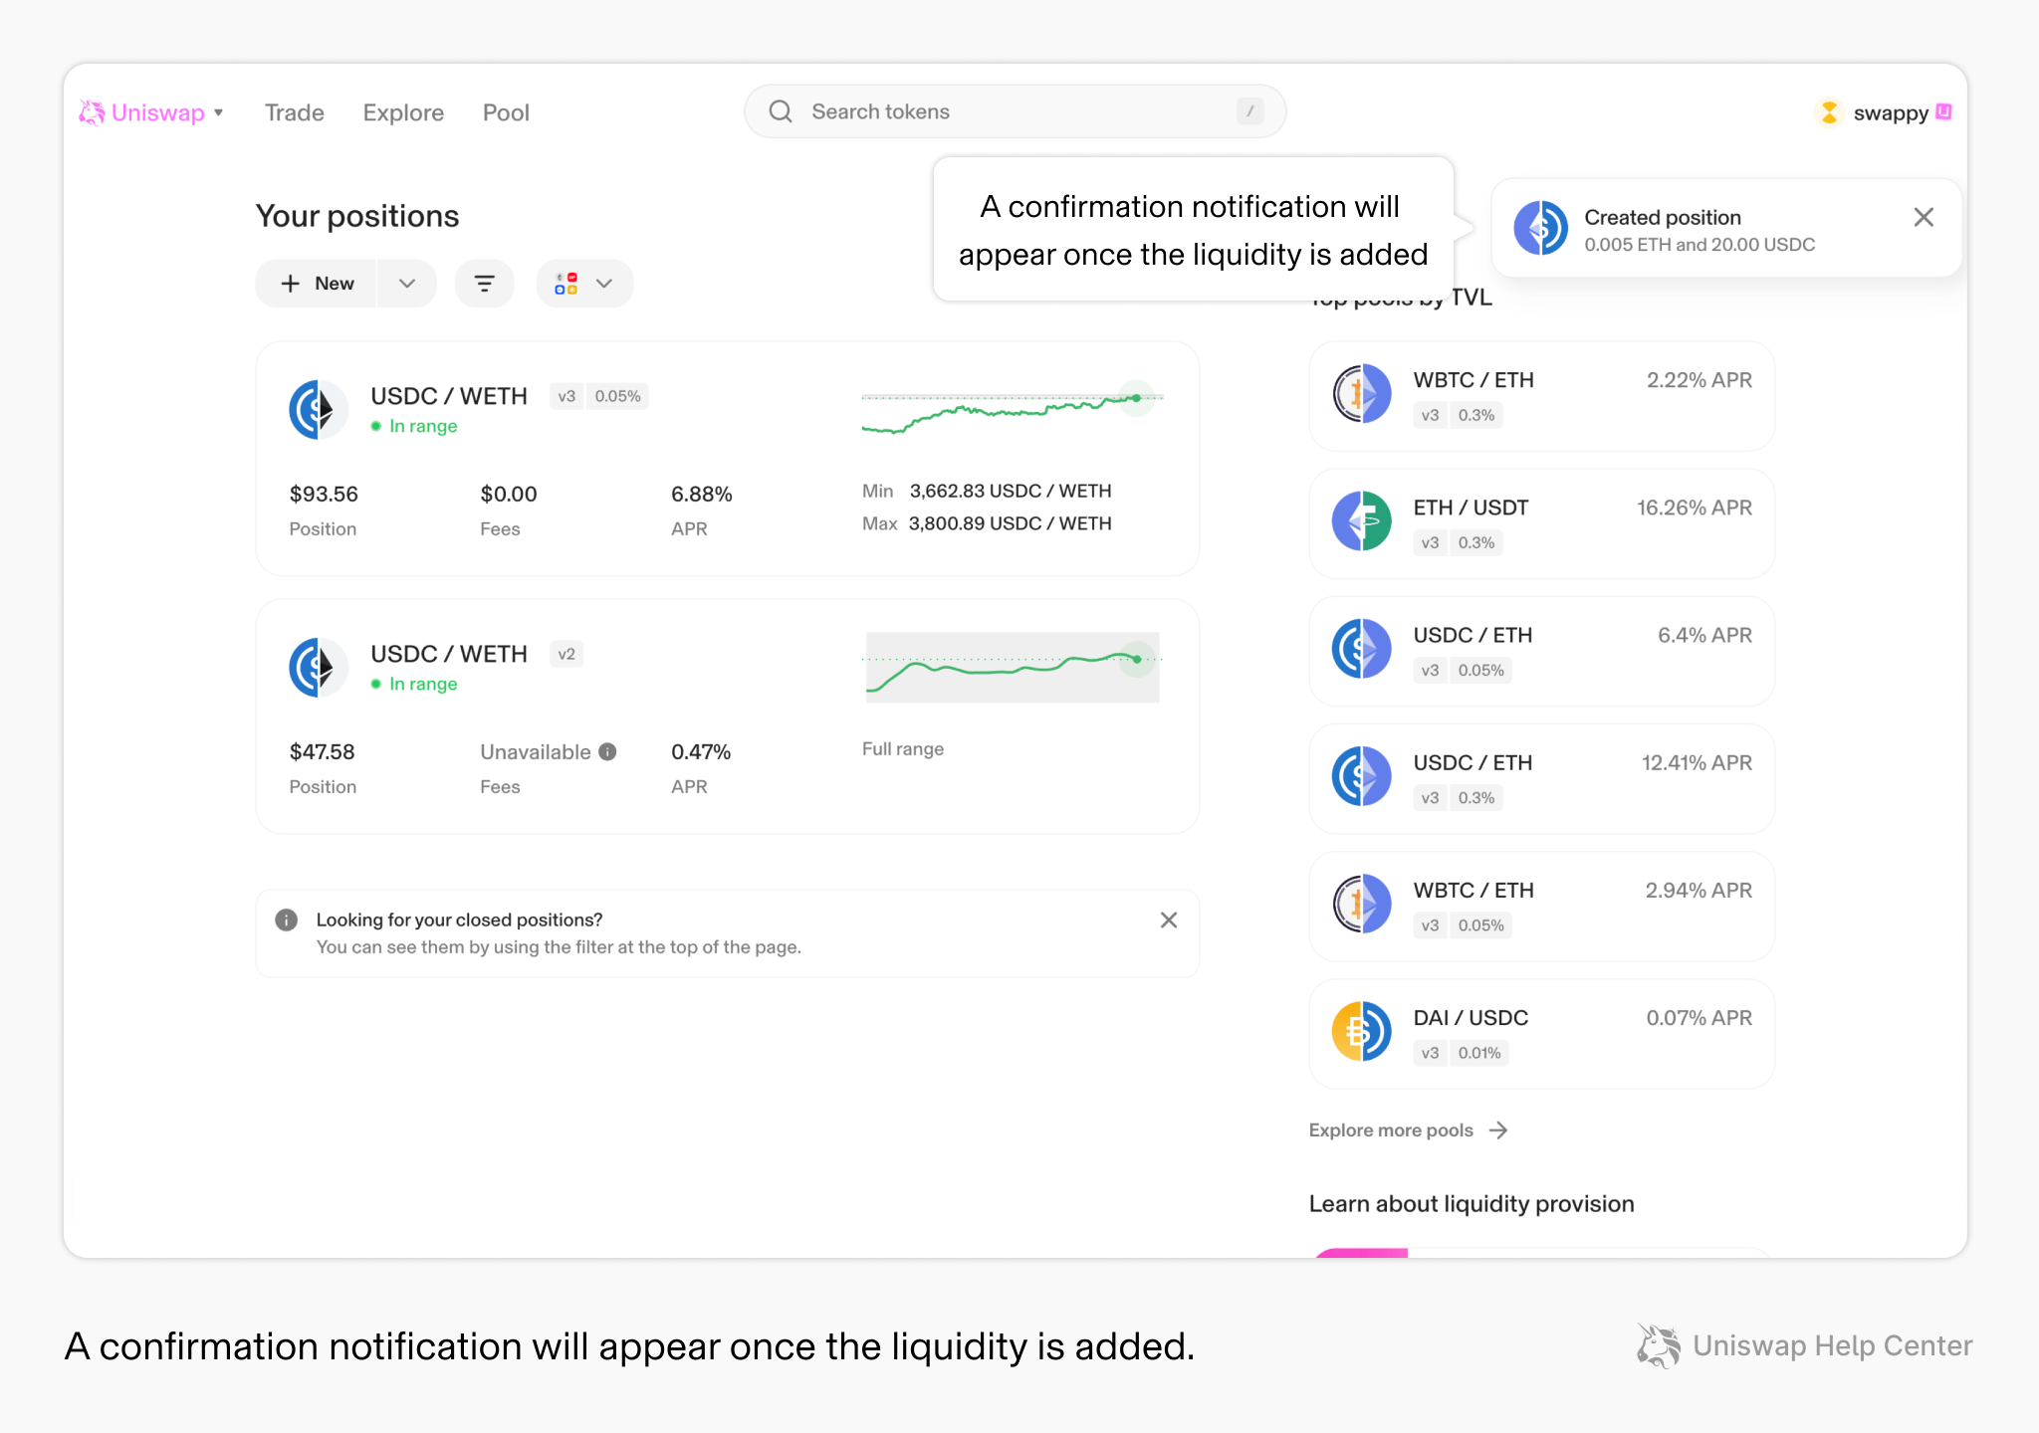Click the ETH/USDT pool token icon

pyautogui.click(x=1361, y=520)
